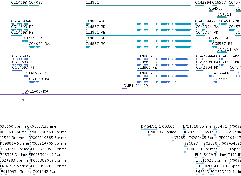Select EST EK111020.5prime

tap(200, 163)
